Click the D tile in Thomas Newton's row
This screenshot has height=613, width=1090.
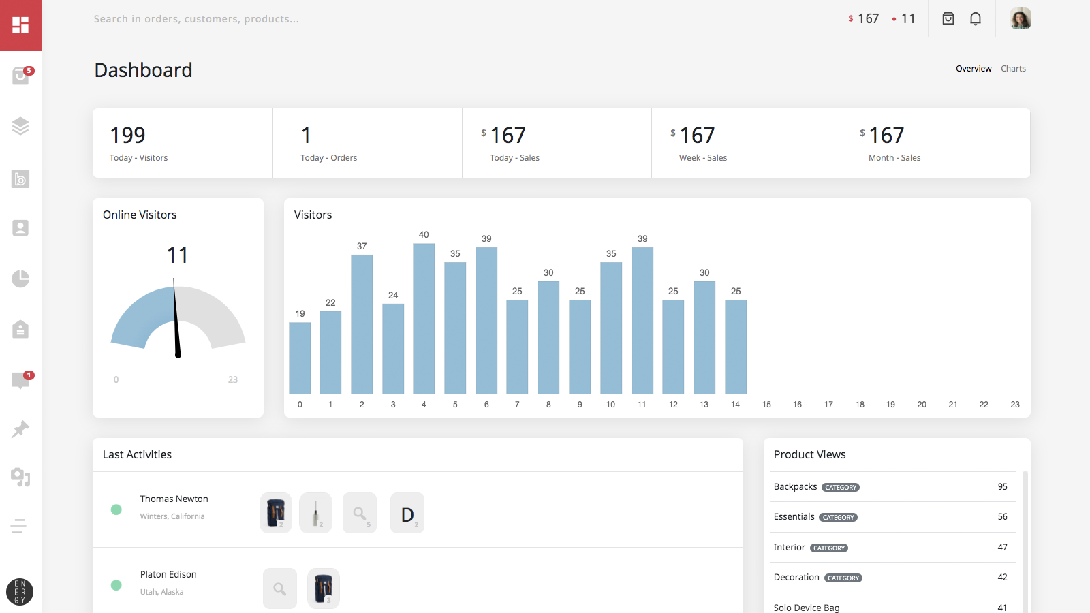coord(407,513)
